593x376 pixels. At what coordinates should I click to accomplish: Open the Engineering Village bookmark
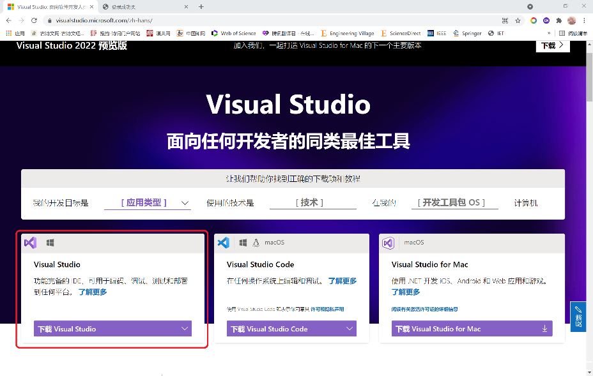(348, 33)
